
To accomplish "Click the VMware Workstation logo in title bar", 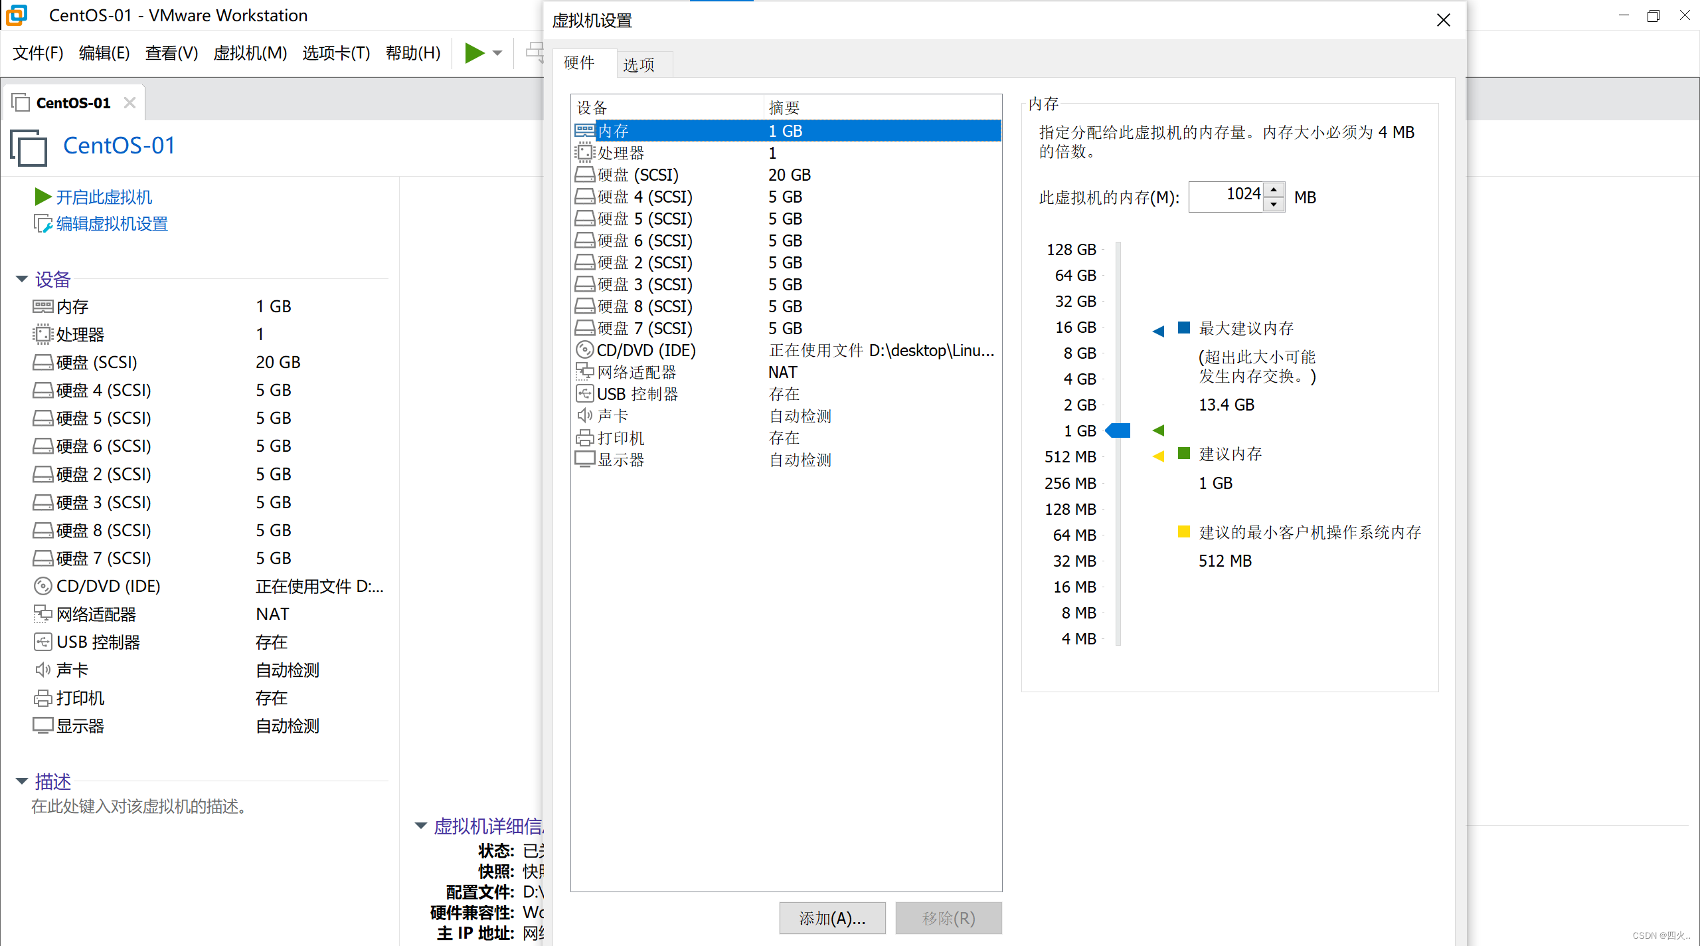I will pyautogui.click(x=16, y=15).
